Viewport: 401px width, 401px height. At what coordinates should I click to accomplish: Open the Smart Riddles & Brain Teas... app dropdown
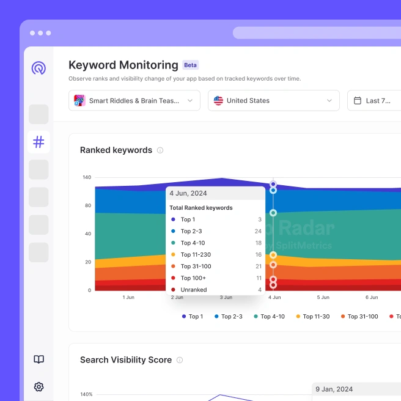tap(134, 100)
